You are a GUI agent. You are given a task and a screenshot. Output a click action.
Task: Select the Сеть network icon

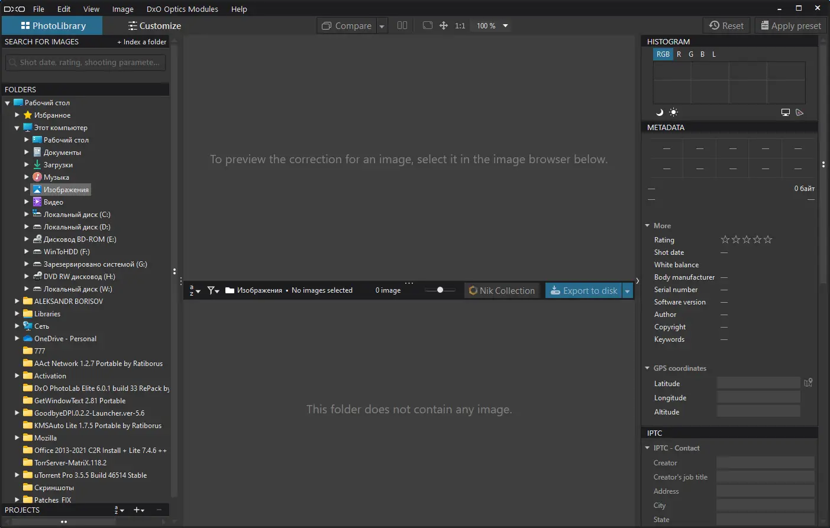(28, 326)
